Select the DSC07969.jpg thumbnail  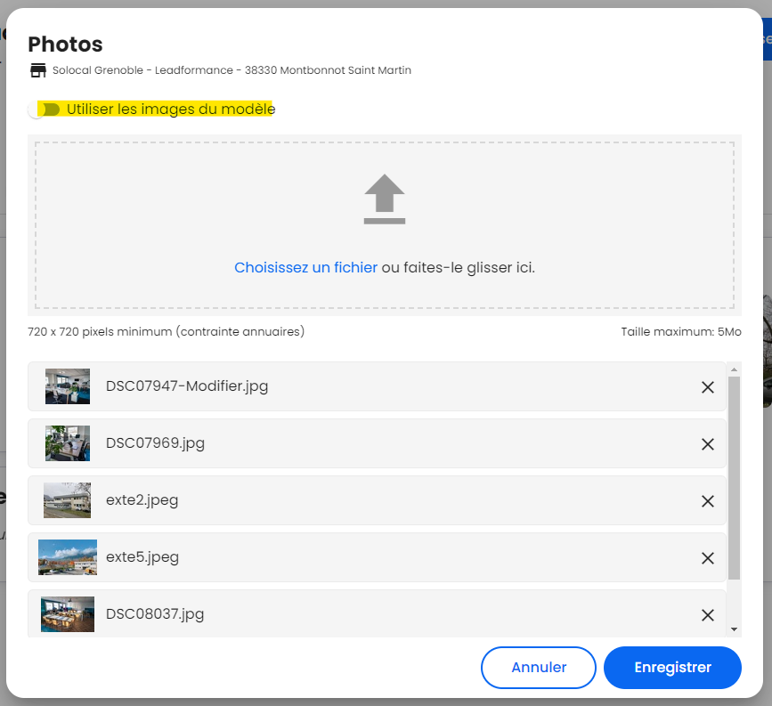tap(68, 443)
